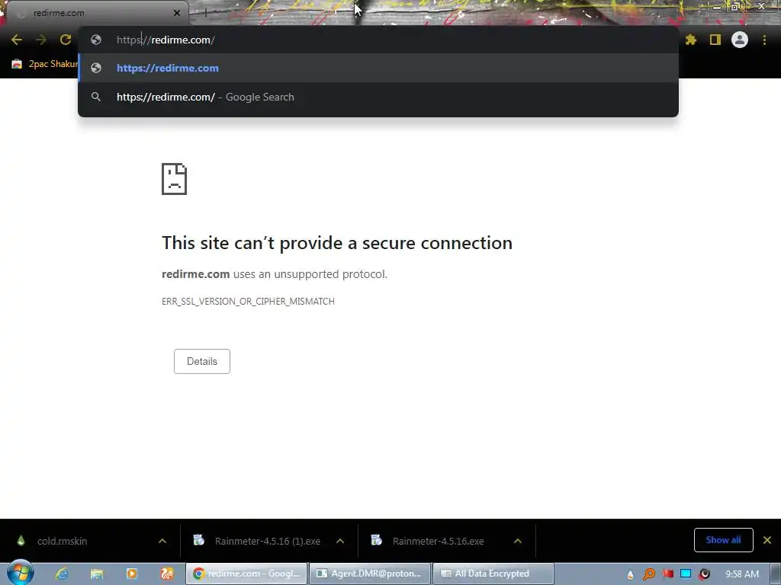Screen dimensions: 781x585
Task: Expand options for cold.rmskin download
Action: [x=162, y=541]
